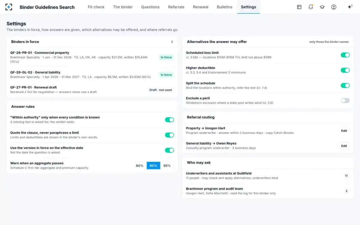This screenshot has width=360, height=225.
Task: Open QF-26-GL-02 · General liability binder
Action: (x=92, y=75)
